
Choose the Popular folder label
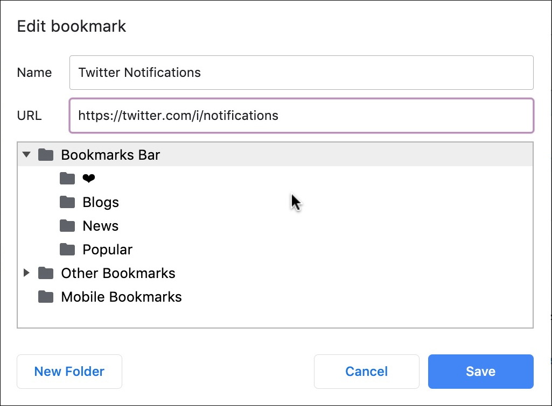(x=107, y=250)
